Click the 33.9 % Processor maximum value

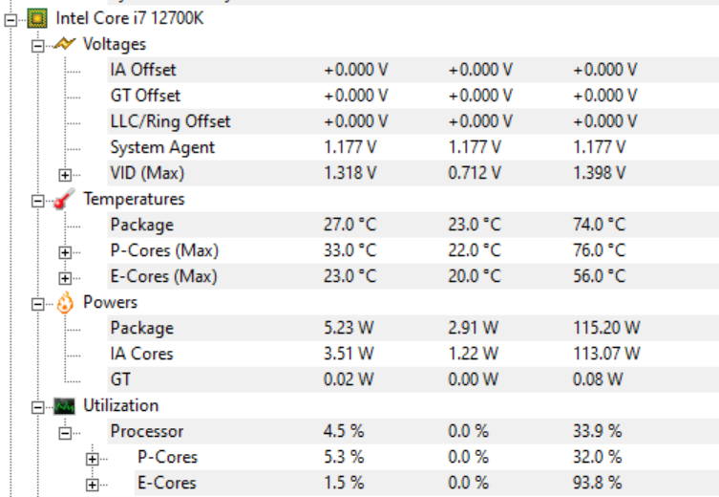click(x=597, y=431)
